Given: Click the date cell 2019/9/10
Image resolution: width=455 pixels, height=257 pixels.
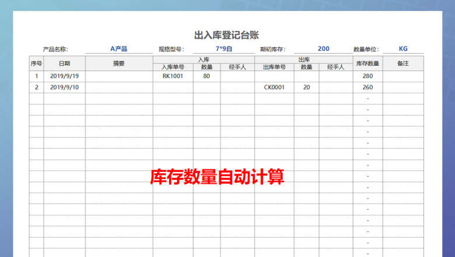Looking at the screenshot, I should point(64,87).
